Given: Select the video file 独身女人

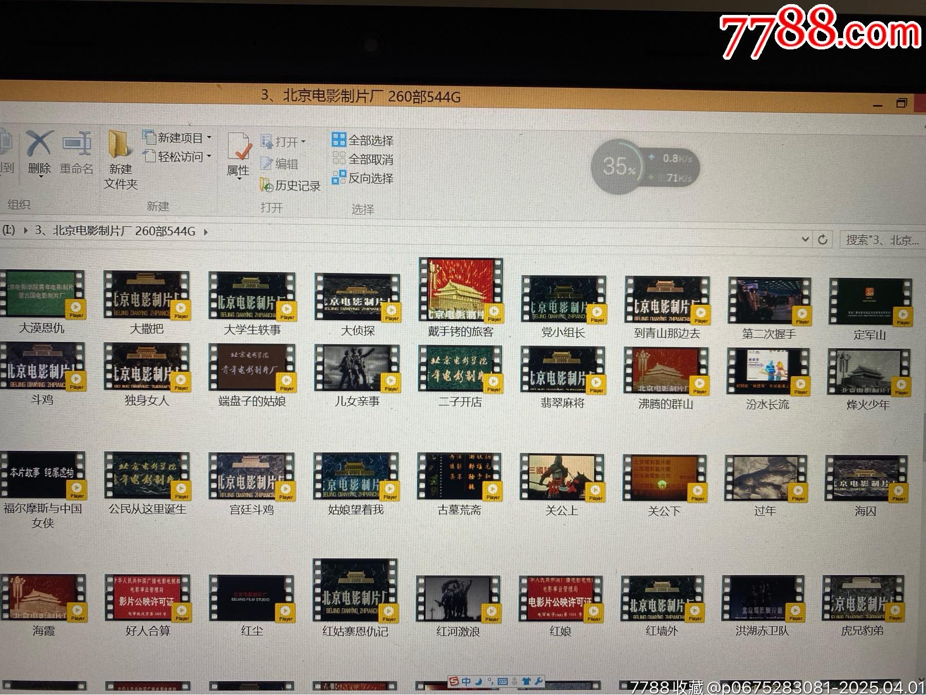Looking at the screenshot, I should pos(147,375).
